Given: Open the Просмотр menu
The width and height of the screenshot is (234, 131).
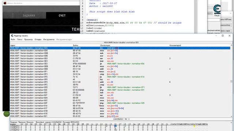Looking at the screenshot, I should tap(29, 40).
